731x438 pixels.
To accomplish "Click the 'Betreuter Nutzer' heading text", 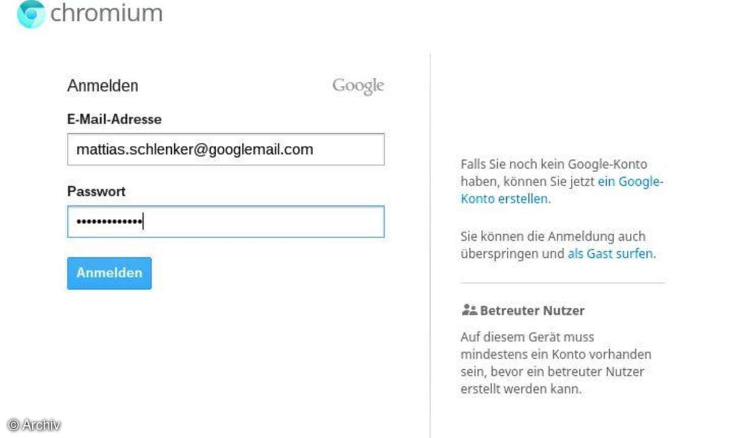I will pos(532,310).
